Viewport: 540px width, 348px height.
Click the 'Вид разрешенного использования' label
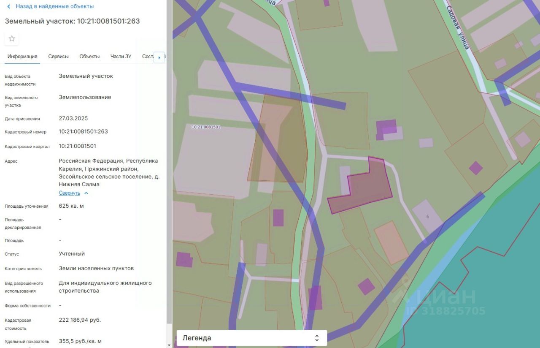(24, 287)
